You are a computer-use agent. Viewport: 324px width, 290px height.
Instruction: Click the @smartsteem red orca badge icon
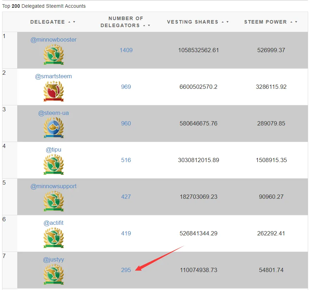pyautogui.click(x=54, y=91)
